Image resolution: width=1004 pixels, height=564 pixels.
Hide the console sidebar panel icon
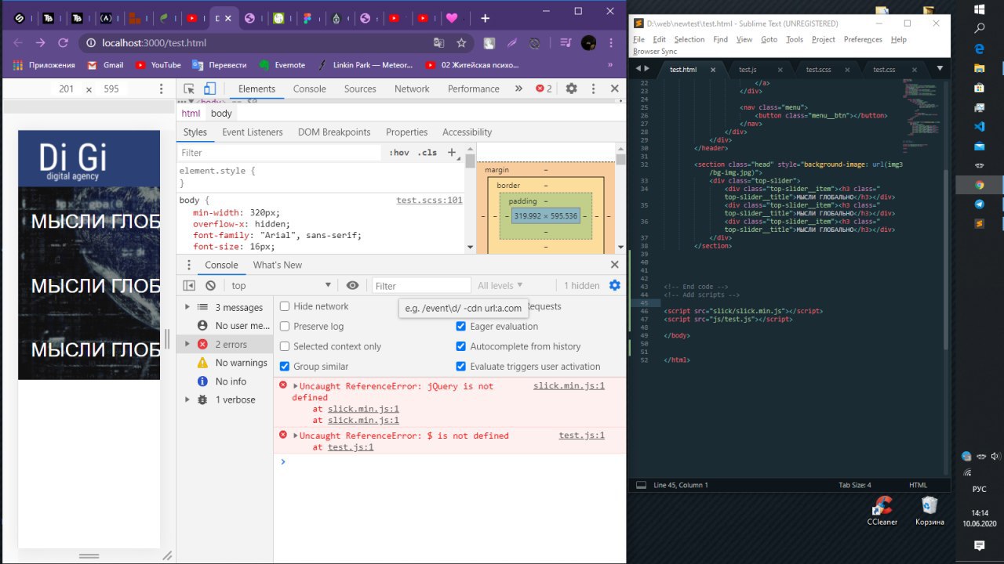pyautogui.click(x=189, y=286)
